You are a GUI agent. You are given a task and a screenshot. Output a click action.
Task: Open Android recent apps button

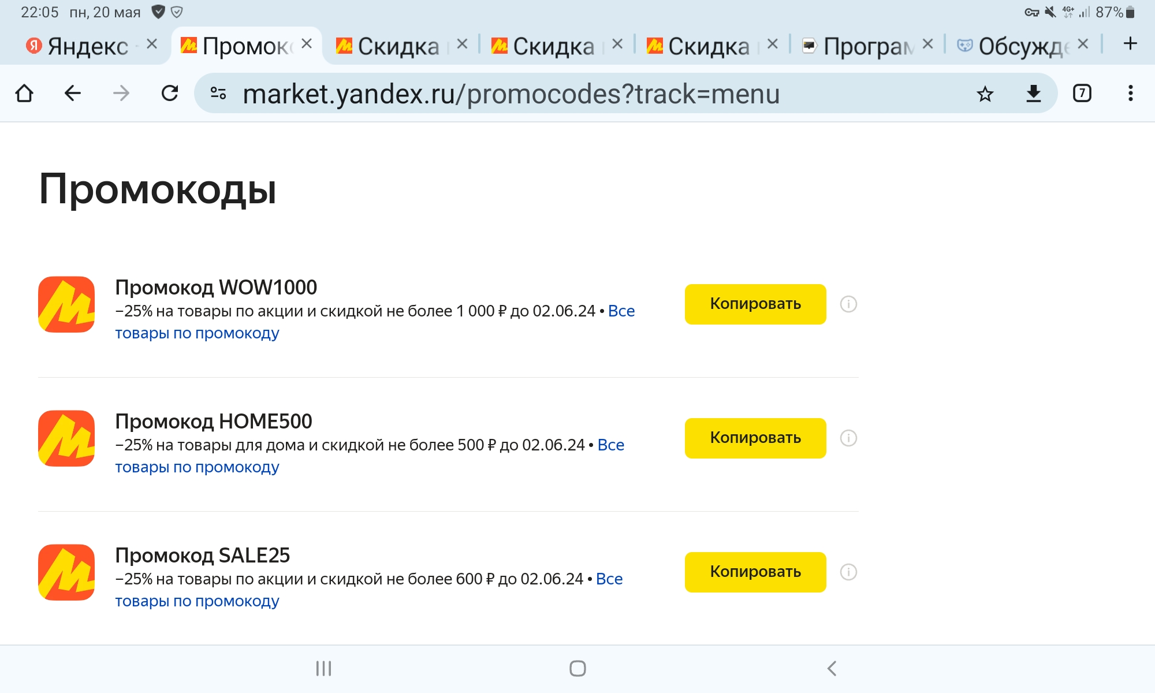(323, 669)
